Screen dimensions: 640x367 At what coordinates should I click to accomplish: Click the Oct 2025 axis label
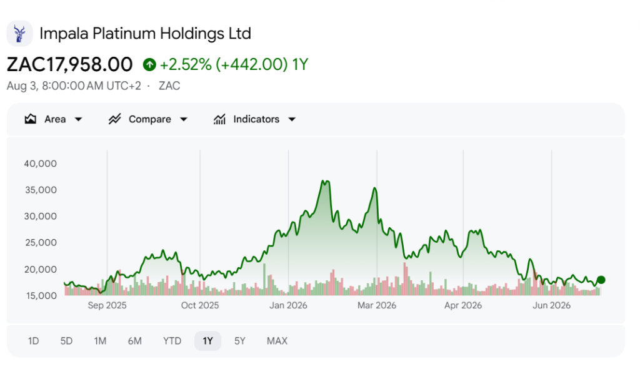(x=200, y=305)
